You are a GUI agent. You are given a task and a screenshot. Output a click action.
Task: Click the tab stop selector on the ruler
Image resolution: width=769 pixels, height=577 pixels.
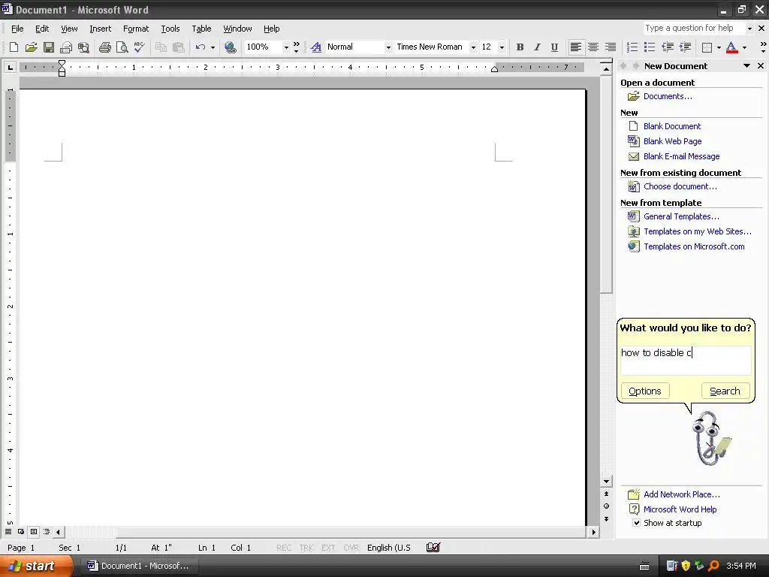tap(10, 67)
